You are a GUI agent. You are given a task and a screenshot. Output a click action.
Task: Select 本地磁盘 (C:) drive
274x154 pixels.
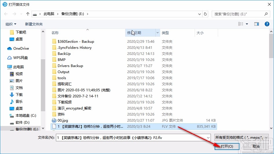tap(23, 116)
